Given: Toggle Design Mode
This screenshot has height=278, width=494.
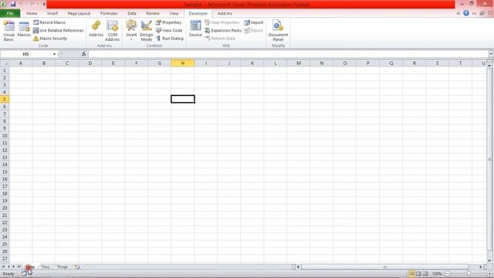Looking at the screenshot, I should tap(146, 31).
